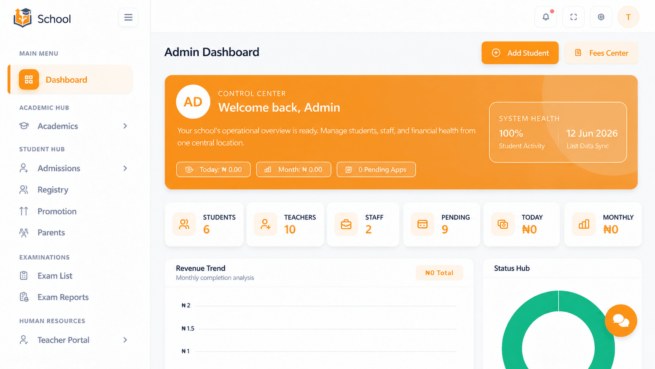
Task: Click the Today ₦ 0.00 pill
Action: point(214,169)
